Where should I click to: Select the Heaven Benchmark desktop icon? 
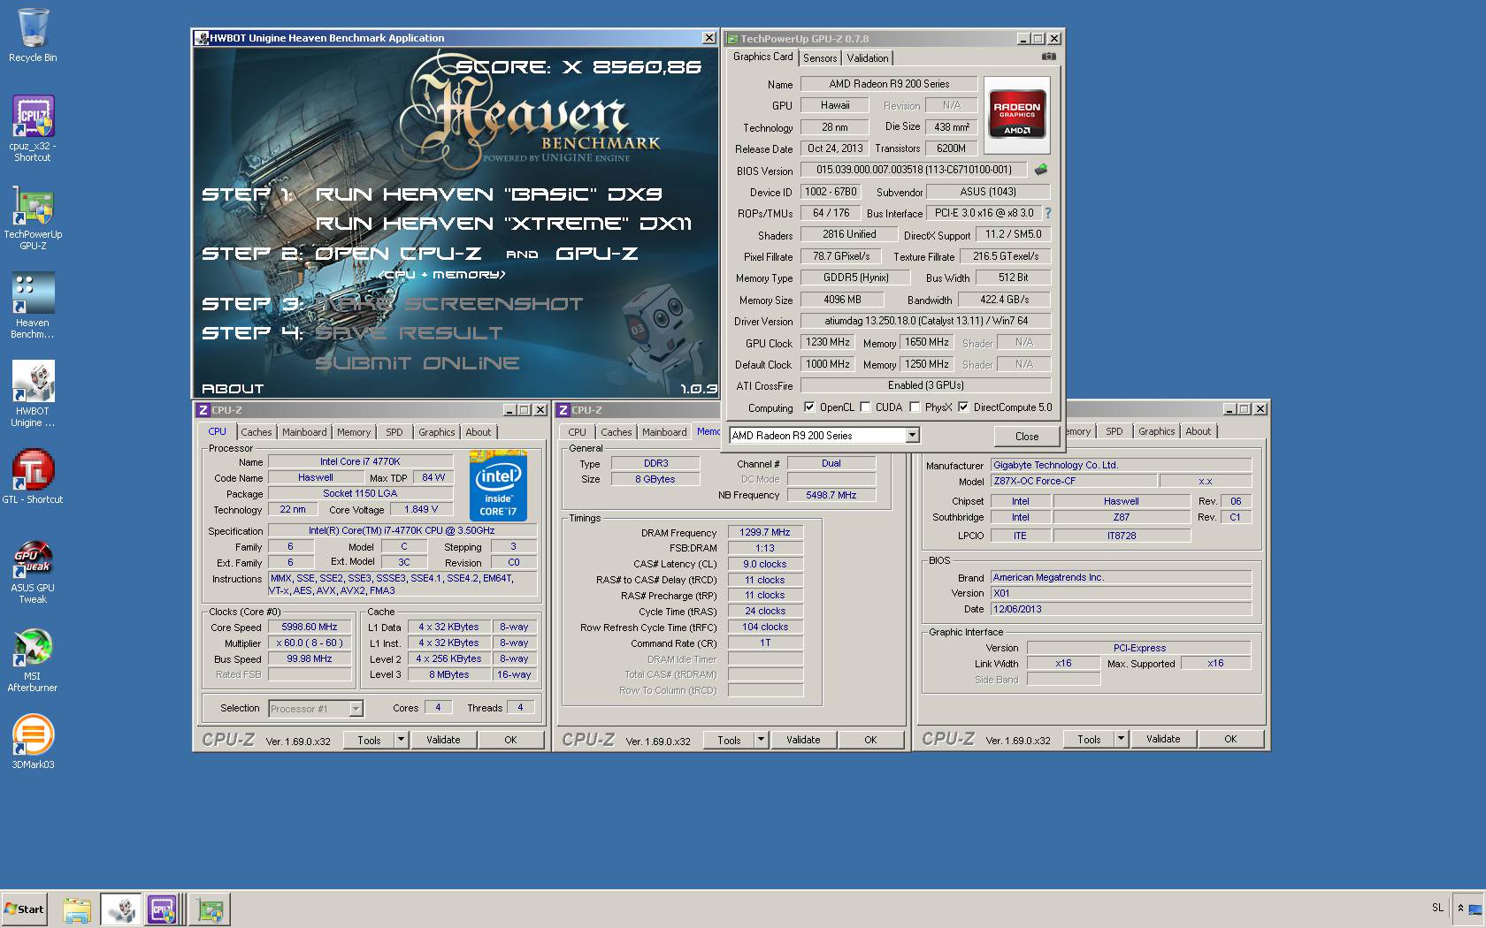point(33,306)
